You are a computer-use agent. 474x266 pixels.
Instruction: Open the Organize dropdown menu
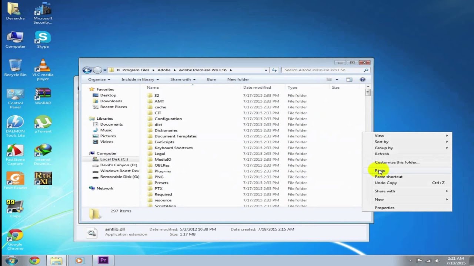(99, 79)
